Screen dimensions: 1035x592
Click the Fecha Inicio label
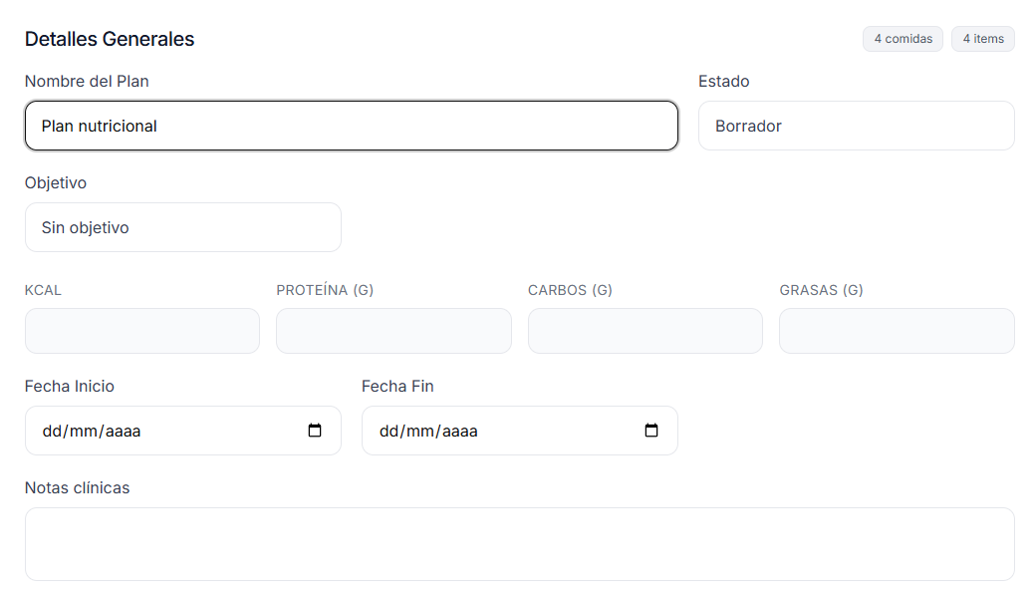(x=70, y=387)
